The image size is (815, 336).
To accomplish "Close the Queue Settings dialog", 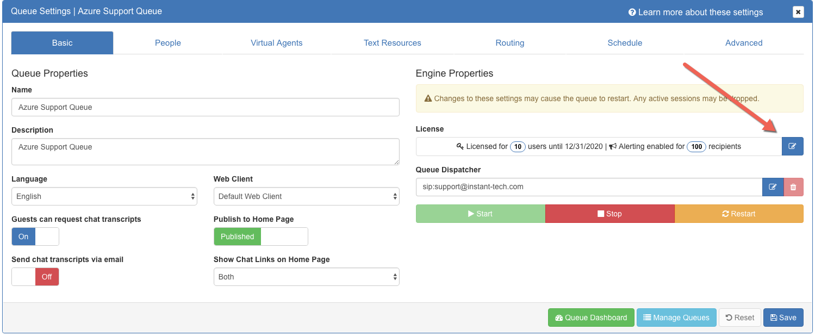I will (798, 12).
